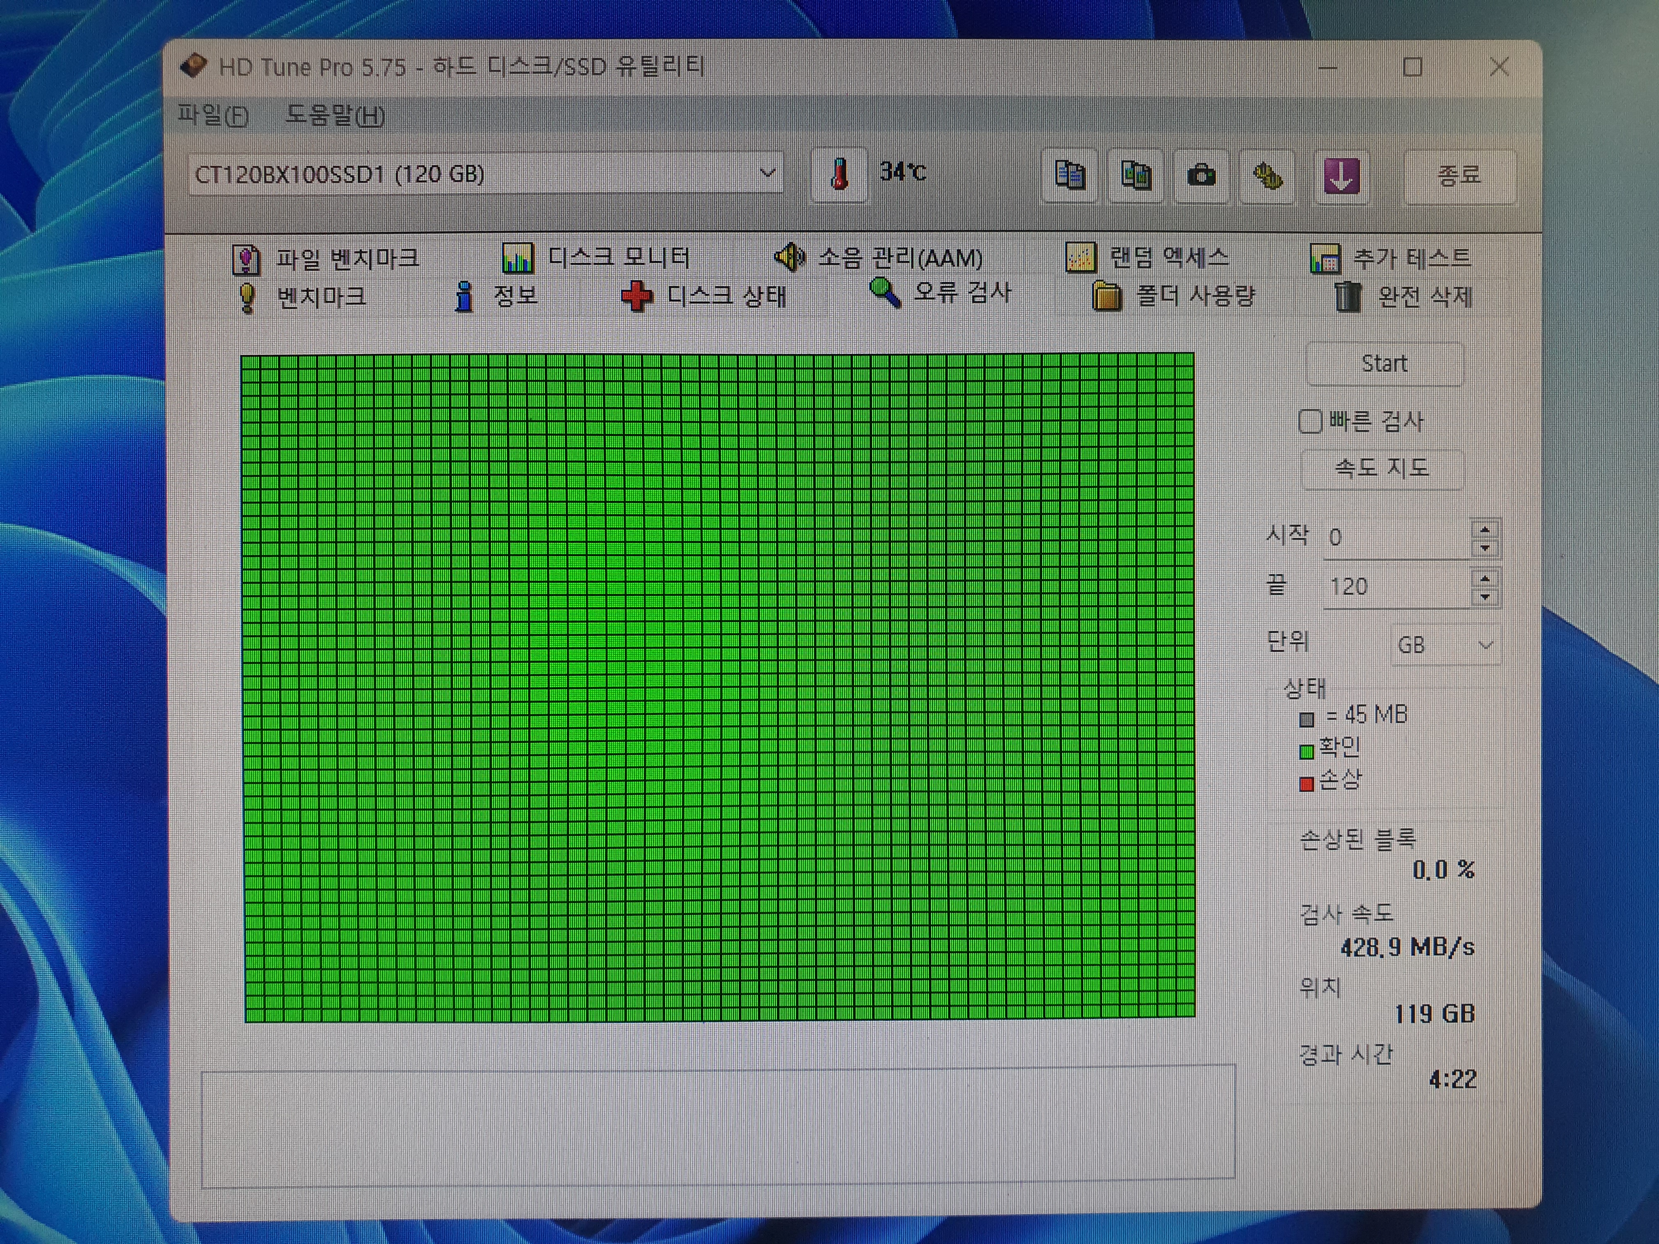The image size is (1659, 1244).
Task: Click the camera save screenshot icon
Action: (1201, 176)
